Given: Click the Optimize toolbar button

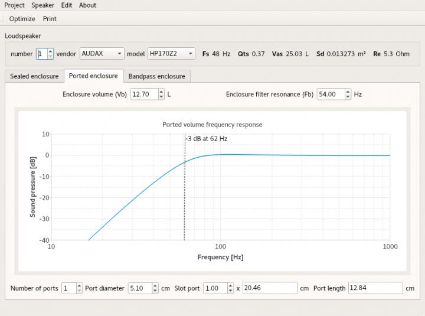Looking at the screenshot, I should [22, 19].
